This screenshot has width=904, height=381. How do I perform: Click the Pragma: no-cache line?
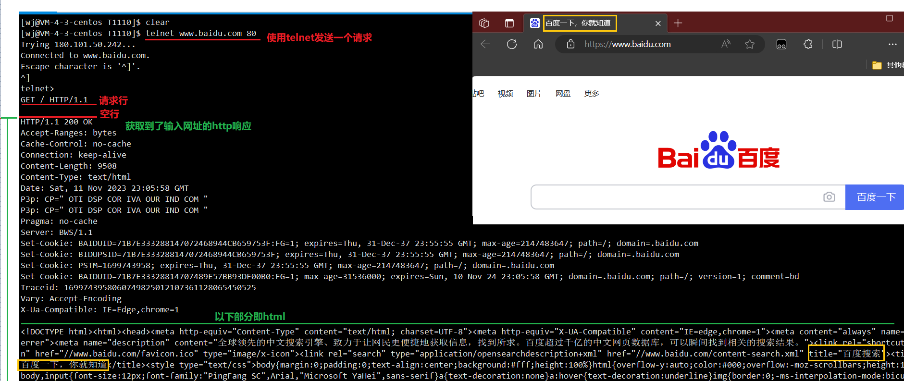59,221
